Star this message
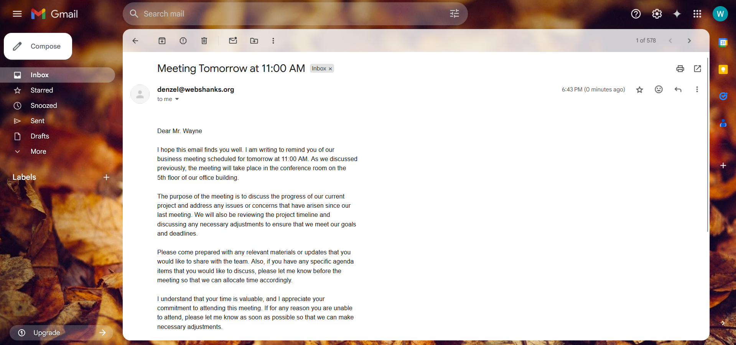This screenshot has height=345, width=736. pos(639,90)
